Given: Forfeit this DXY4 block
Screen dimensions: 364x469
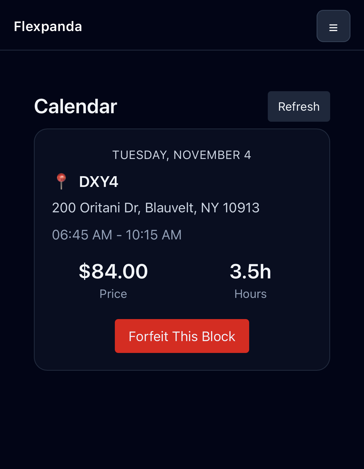Looking at the screenshot, I should [x=182, y=336].
